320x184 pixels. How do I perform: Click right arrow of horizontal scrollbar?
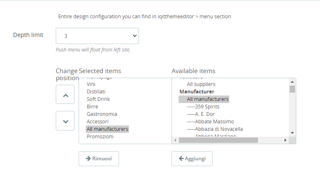pos(285,140)
